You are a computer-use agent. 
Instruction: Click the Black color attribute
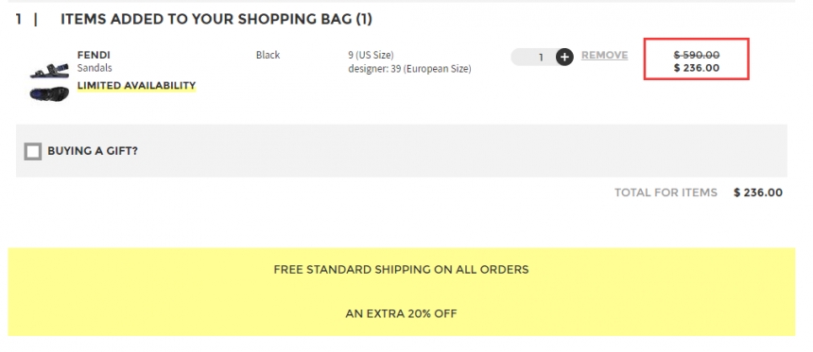pyautogui.click(x=268, y=55)
